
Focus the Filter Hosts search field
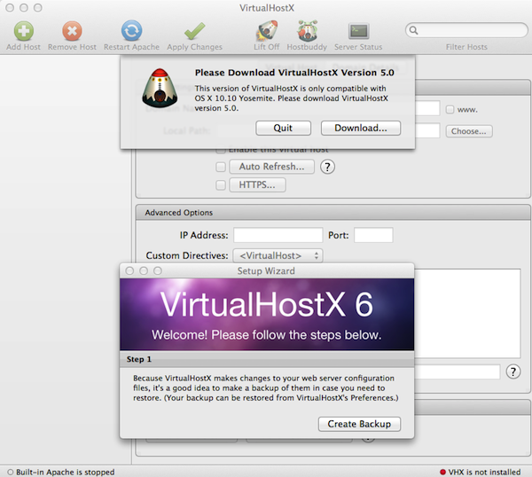(466, 30)
